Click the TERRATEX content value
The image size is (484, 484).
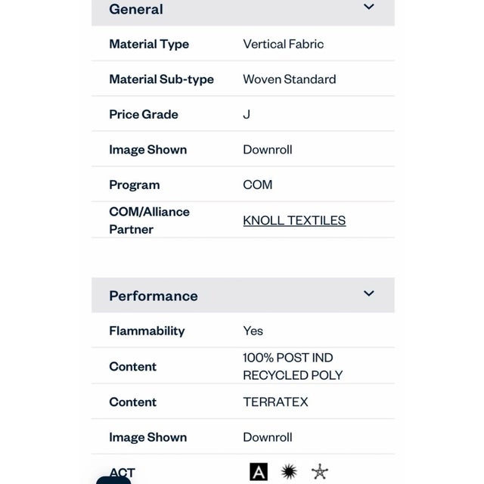(275, 402)
